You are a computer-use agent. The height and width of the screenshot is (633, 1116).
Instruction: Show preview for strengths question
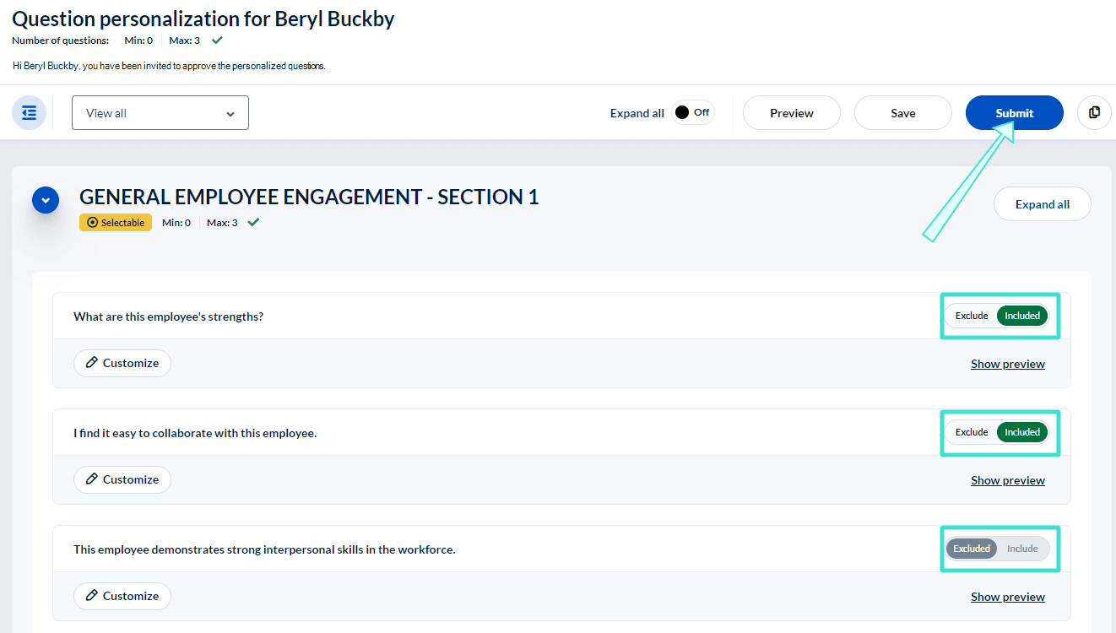click(1007, 364)
